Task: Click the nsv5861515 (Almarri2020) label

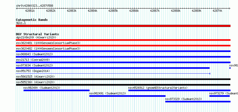Action: tap(35, 77)
